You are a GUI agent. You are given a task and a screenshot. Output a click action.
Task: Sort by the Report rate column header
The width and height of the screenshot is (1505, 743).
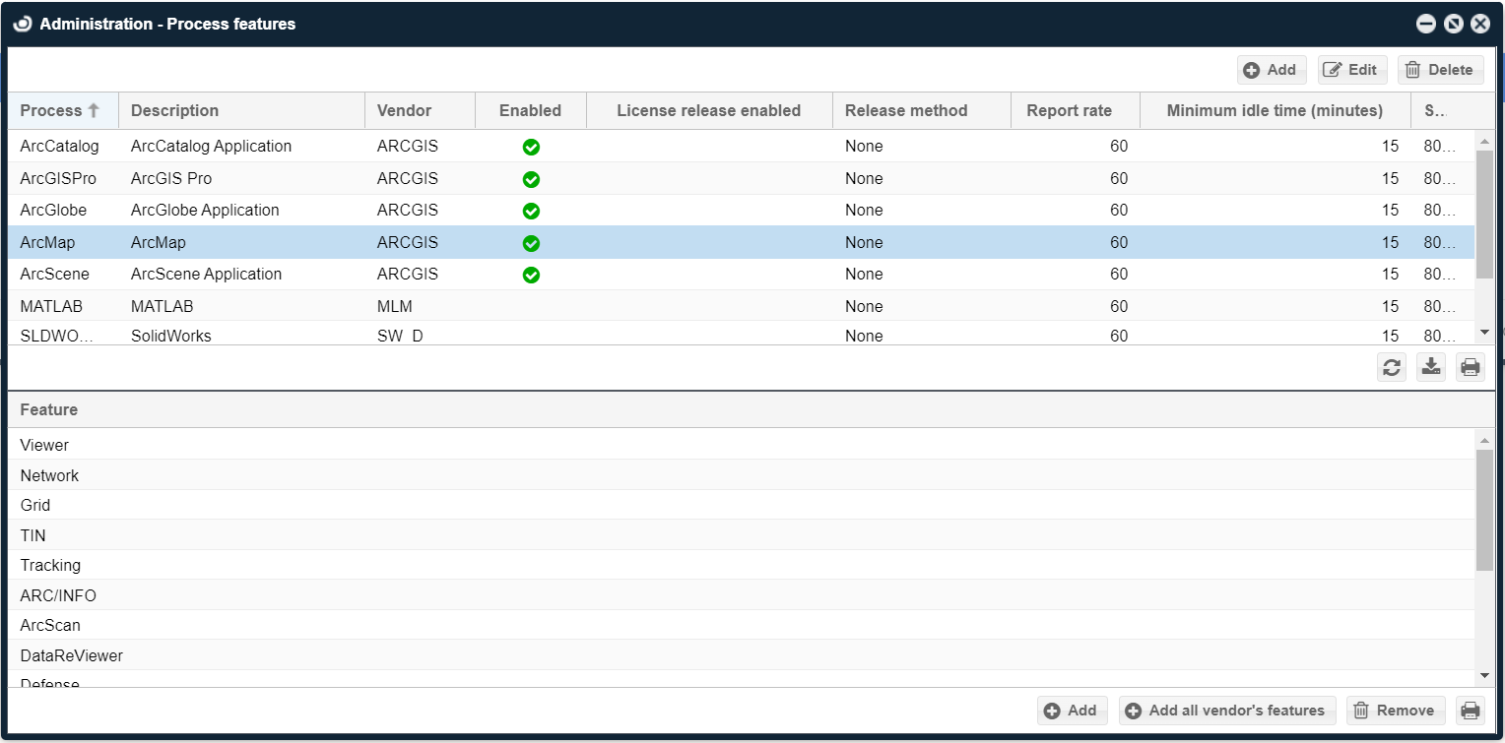[1069, 110]
